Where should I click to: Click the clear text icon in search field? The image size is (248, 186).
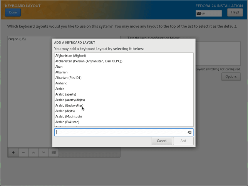click(189, 132)
